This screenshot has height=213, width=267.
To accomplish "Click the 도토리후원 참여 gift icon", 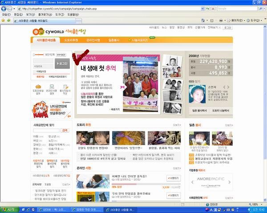I will 38,87.
